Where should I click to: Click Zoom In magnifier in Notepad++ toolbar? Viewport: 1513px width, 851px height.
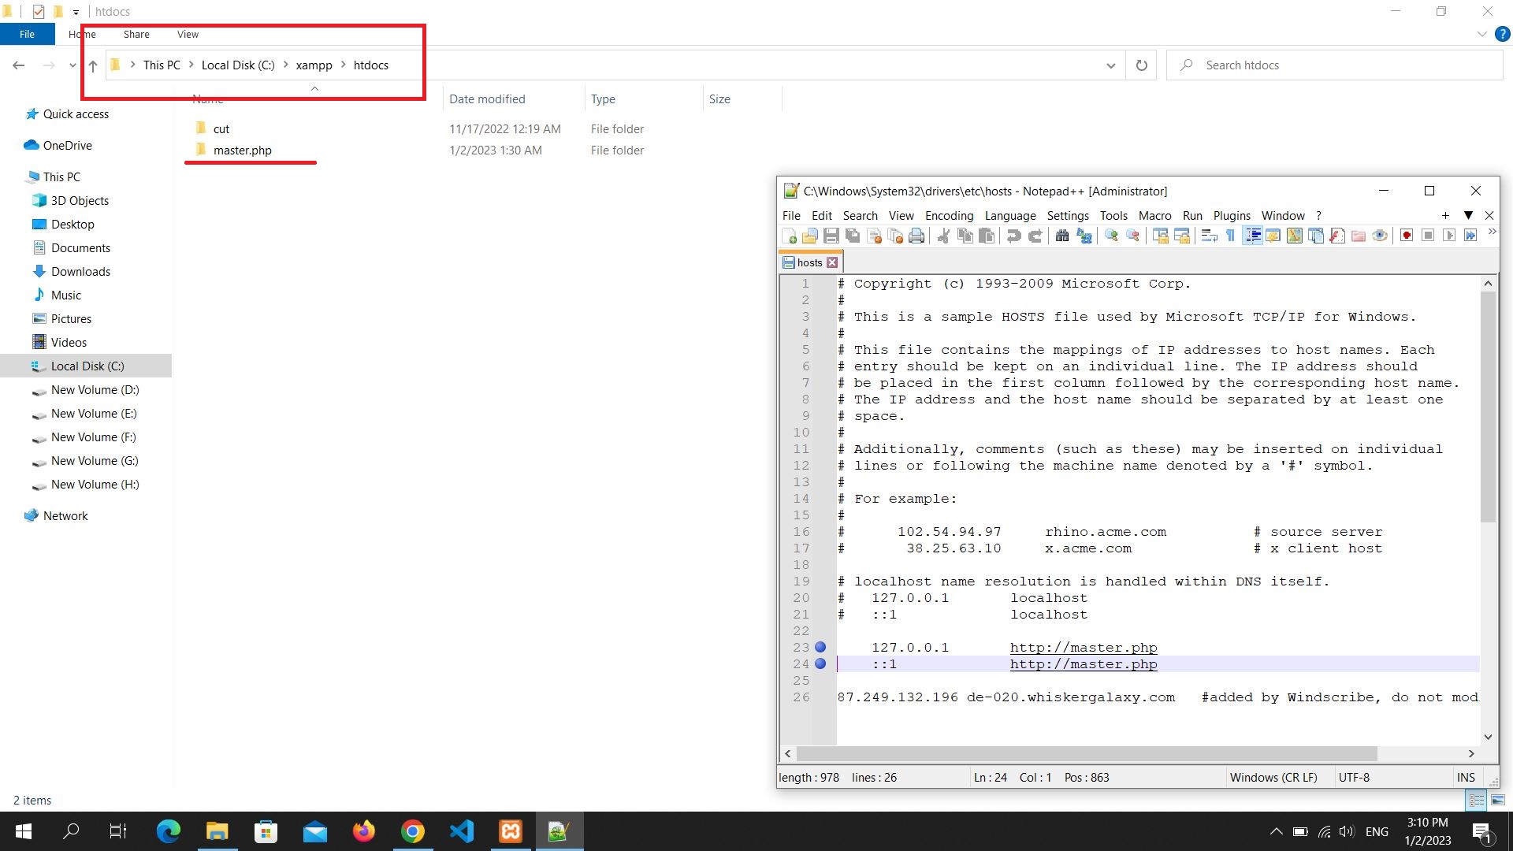coord(1111,236)
